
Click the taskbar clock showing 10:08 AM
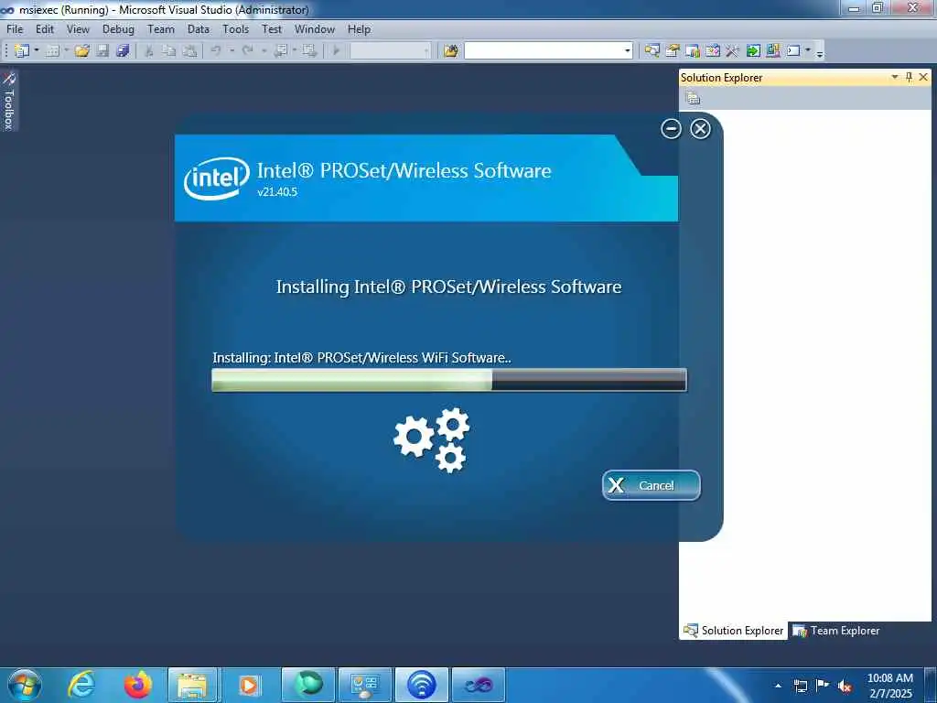pyautogui.click(x=889, y=686)
